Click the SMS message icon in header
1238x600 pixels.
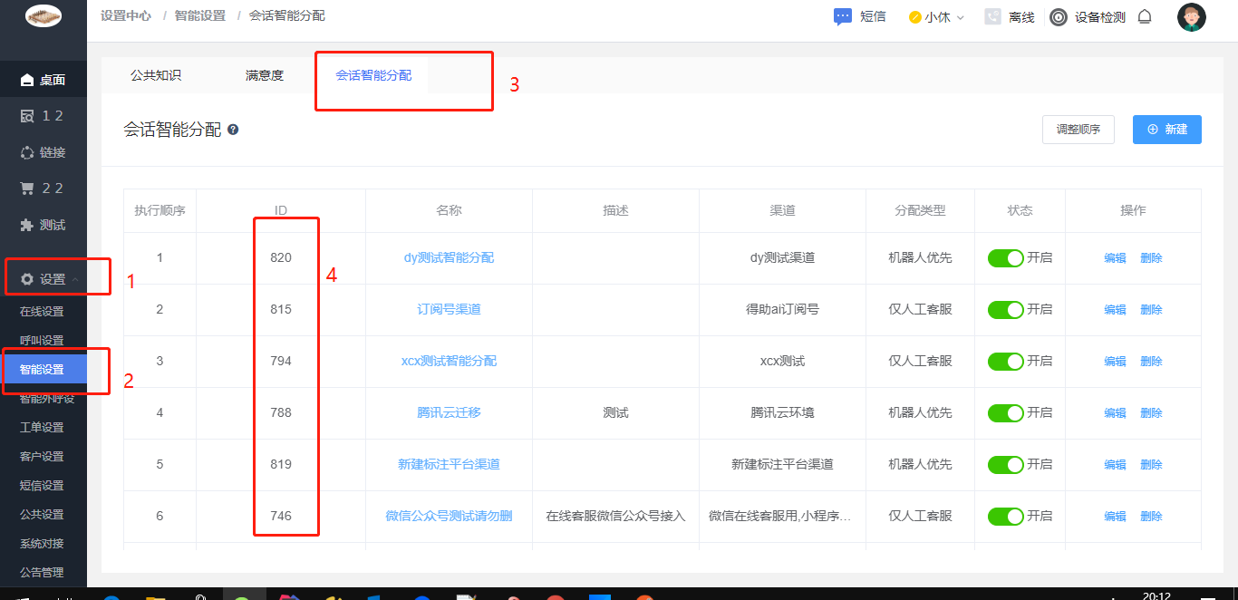pyautogui.click(x=843, y=17)
